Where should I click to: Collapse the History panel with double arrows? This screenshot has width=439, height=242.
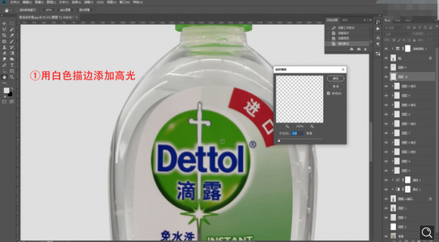[x=365, y=20]
